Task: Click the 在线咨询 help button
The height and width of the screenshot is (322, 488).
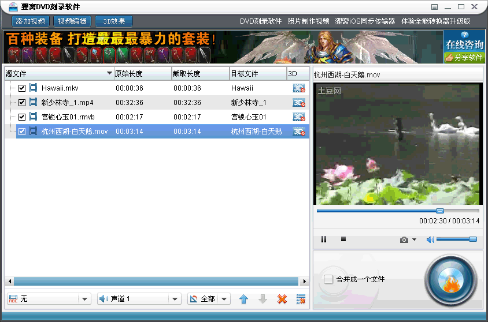Action: pyautogui.click(x=464, y=41)
